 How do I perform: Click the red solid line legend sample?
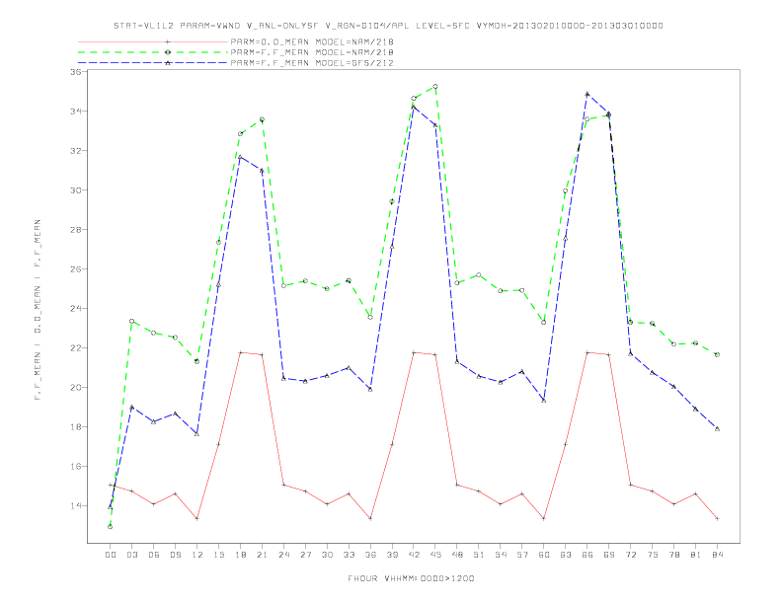(153, 41)
